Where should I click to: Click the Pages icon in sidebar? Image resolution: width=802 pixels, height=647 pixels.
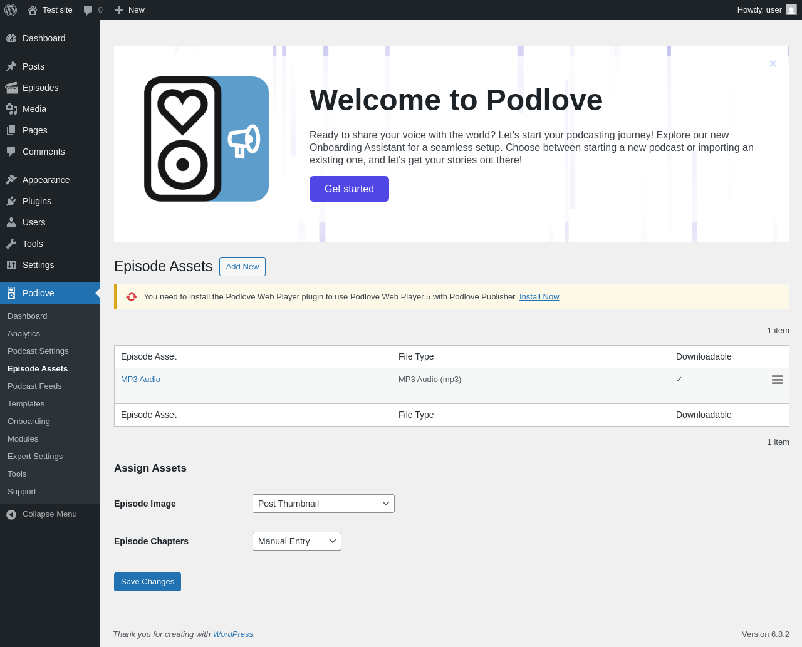click(11, 130)
